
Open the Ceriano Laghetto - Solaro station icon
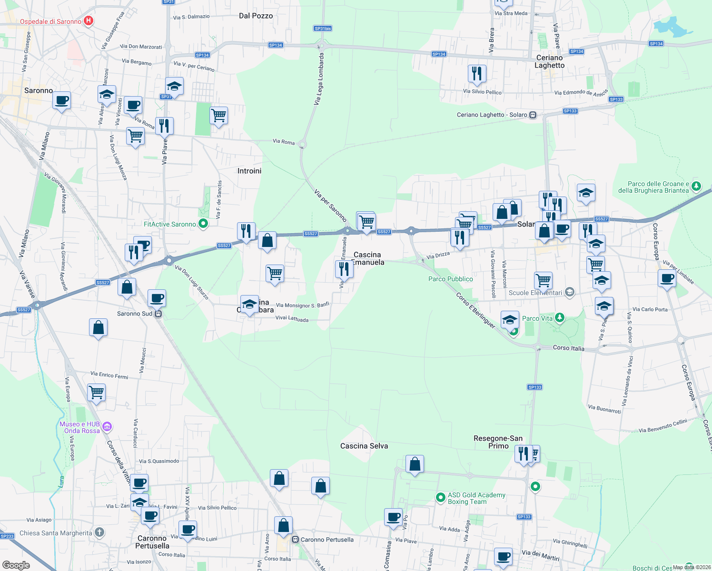533,115
